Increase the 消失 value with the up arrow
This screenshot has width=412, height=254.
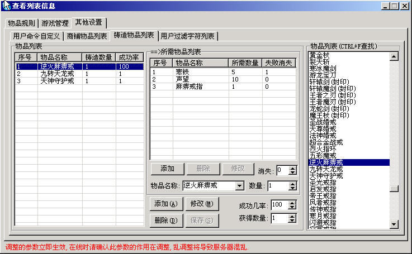[293, 167]
